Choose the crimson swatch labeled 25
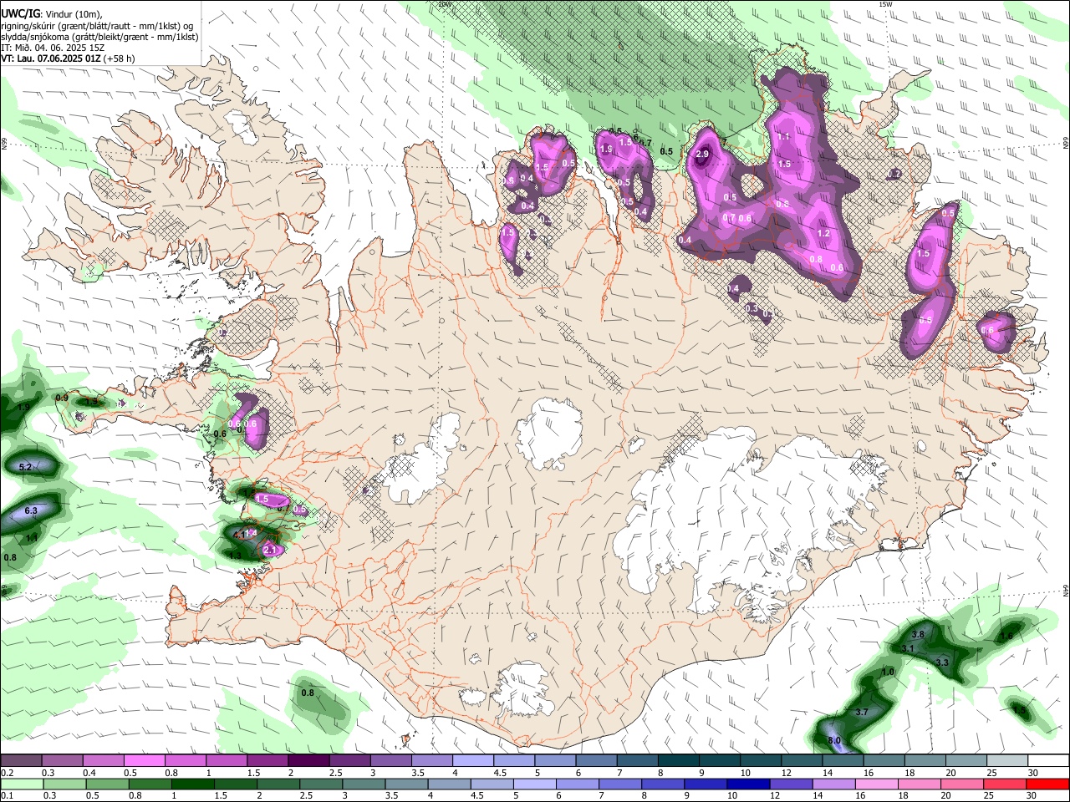1070x802 pixels. [1004, 784]
